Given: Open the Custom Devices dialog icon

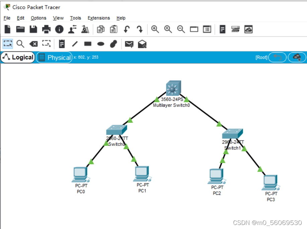Looking at the screenshot, I should point(222,29).
